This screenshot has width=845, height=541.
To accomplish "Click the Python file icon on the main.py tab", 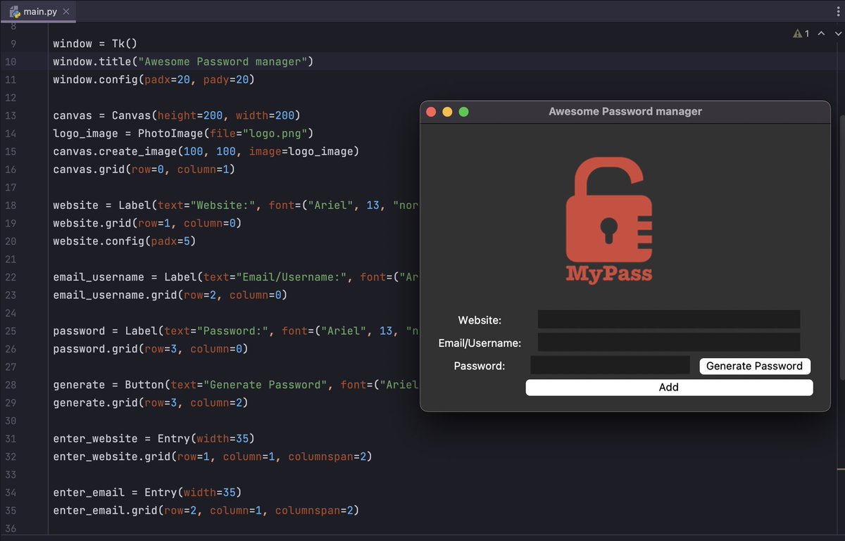I will coord(13,11).
